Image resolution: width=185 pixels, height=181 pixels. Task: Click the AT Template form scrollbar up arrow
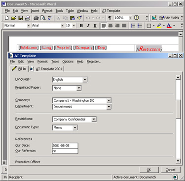click(178, 77)
